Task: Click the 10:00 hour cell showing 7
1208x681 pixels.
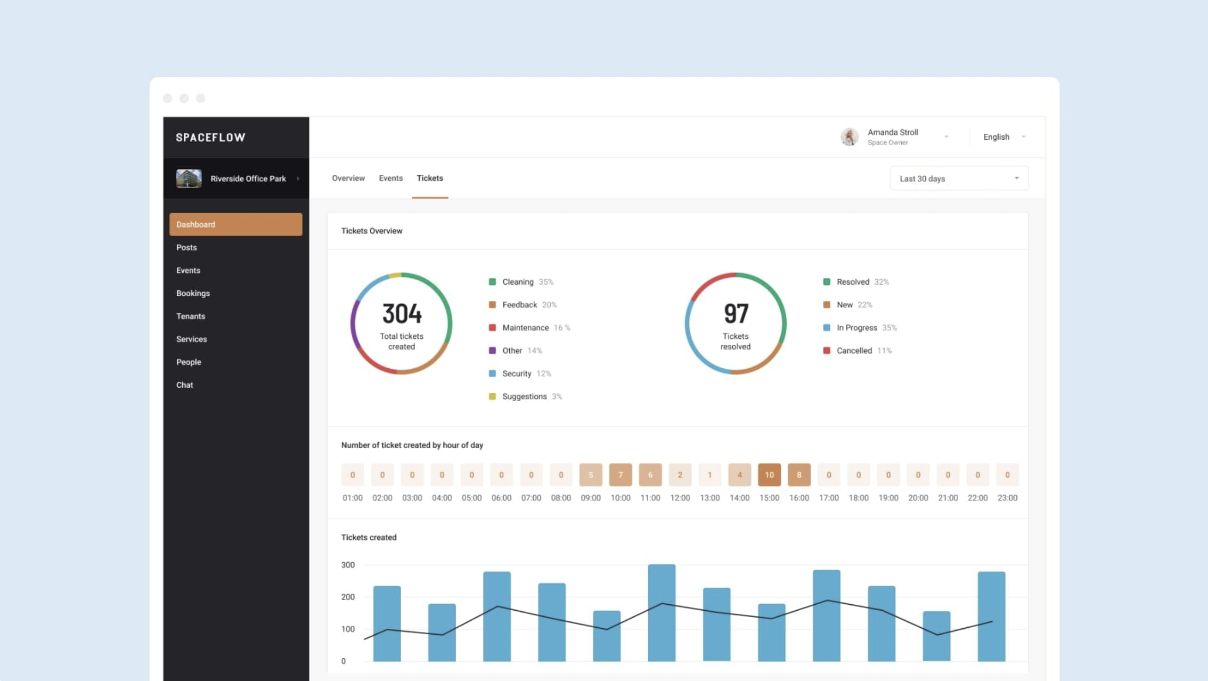Action: 621,475
